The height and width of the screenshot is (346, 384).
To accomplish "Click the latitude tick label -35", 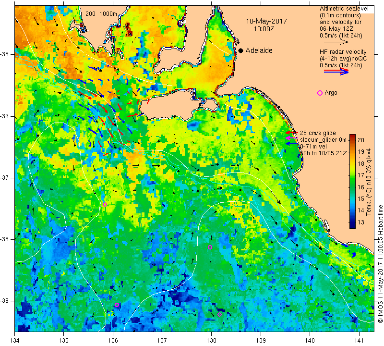I will point(5,54).
